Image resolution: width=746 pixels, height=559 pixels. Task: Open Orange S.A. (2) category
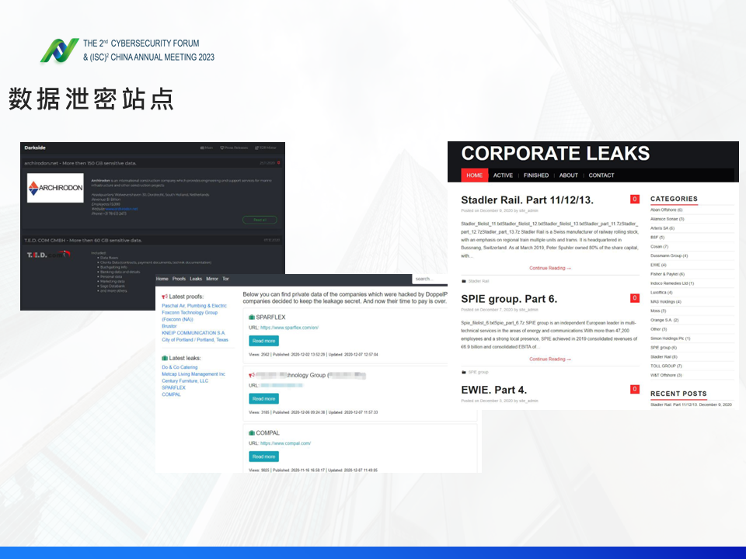(x=664, y=321)
